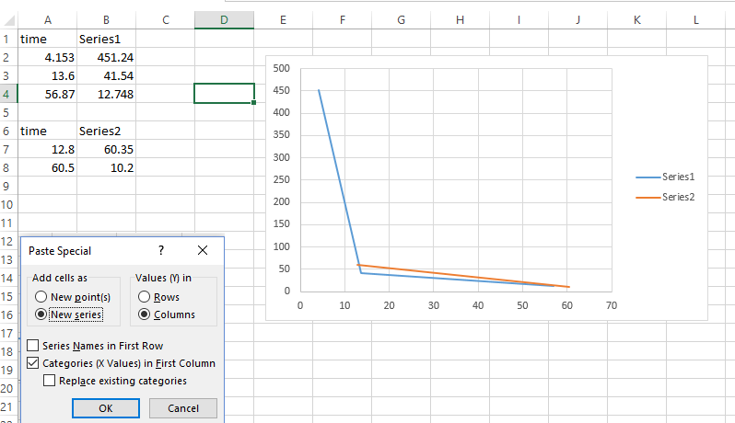Image resolution: width=735 pixels, height=423 pixels.
Task: Select row 9 header
Action: pyautogui.click(x=6, y=187)
